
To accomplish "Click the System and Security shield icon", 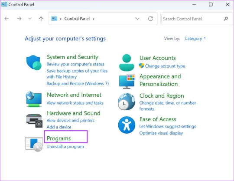I will 34,63.
